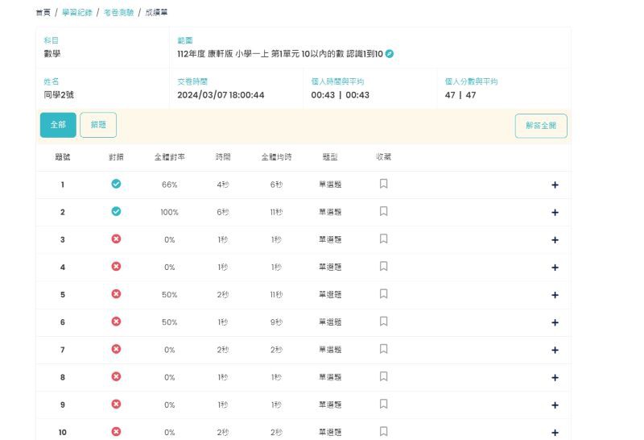Expand question 3 row using plus sign
This screenshot has height=440, width=644.
click(x=555, y=240)
